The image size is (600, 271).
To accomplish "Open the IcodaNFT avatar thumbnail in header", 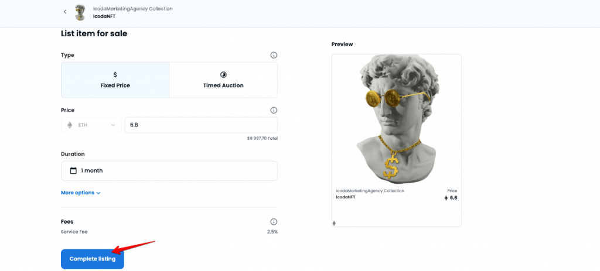I will (80, 13).
